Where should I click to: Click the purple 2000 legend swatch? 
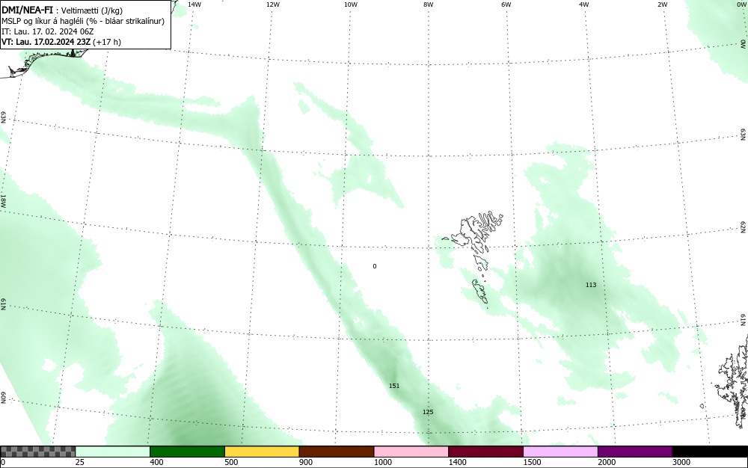point(635,452)
